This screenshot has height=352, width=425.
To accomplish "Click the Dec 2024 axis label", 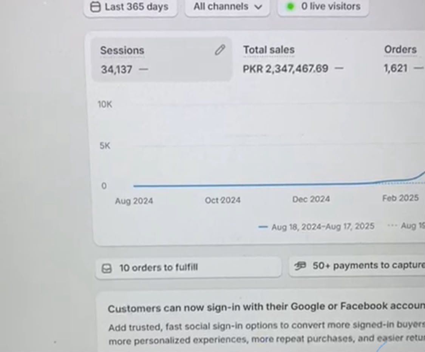I will pos(311,199).
